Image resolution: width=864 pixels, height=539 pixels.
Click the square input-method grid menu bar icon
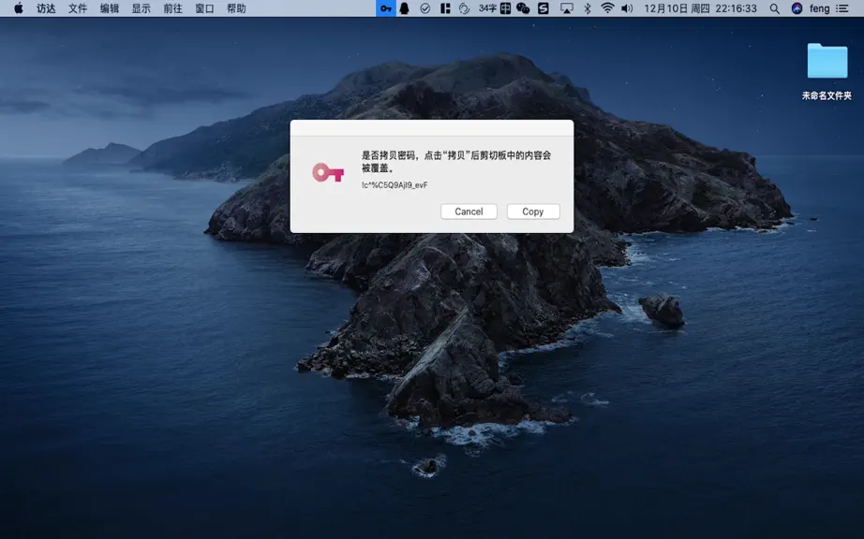pos(505,8)
